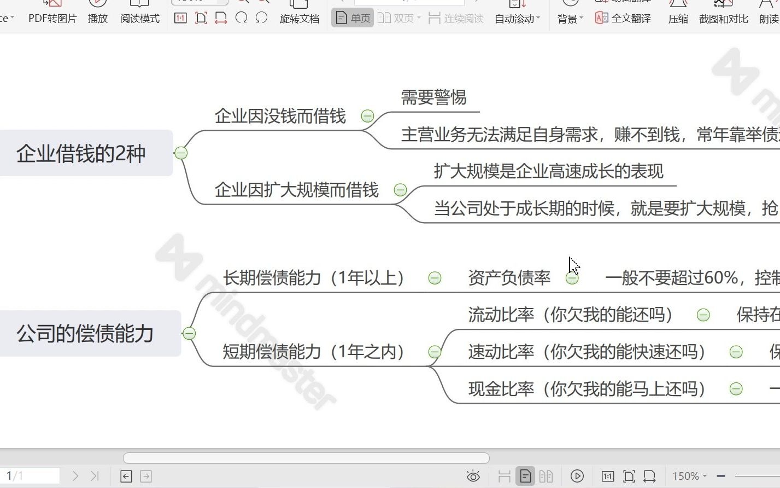Click status bar 1:1 actual size icon
Screen dimensions: 780x488
tap(608, 476)
